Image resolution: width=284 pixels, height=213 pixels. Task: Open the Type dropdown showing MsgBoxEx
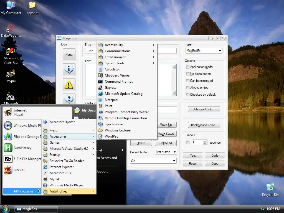pyautogui.click(x=204, y=51)
